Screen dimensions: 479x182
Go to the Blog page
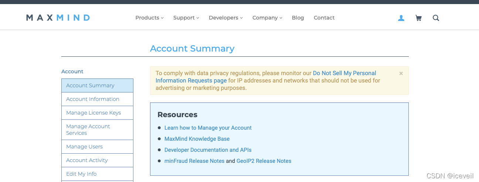298,18
